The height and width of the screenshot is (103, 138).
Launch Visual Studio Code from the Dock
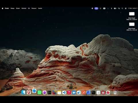64,92
